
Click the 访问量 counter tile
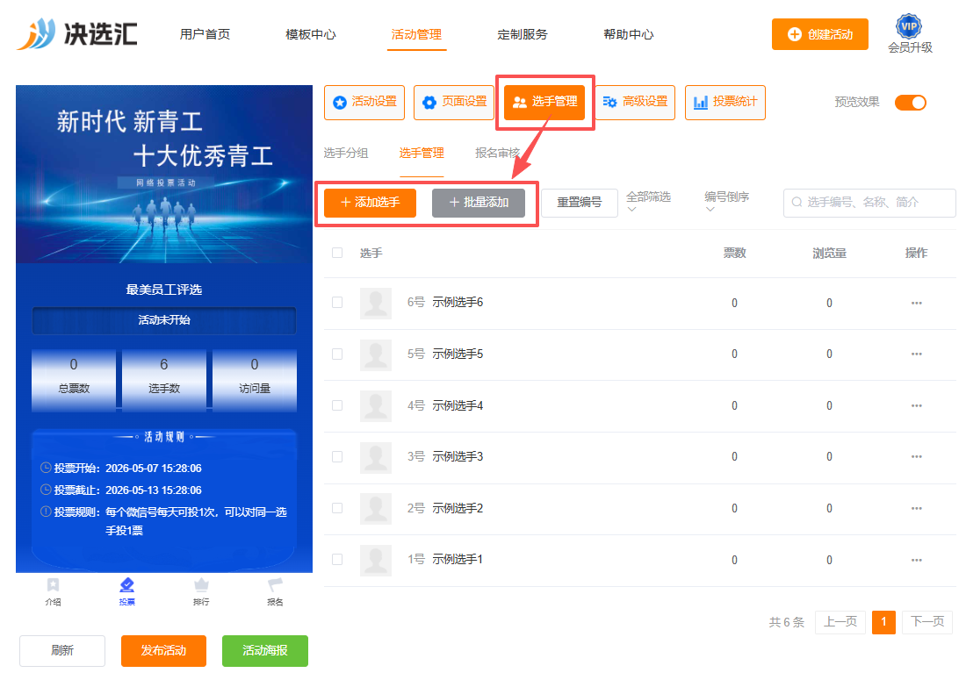(x=255, y=380)
